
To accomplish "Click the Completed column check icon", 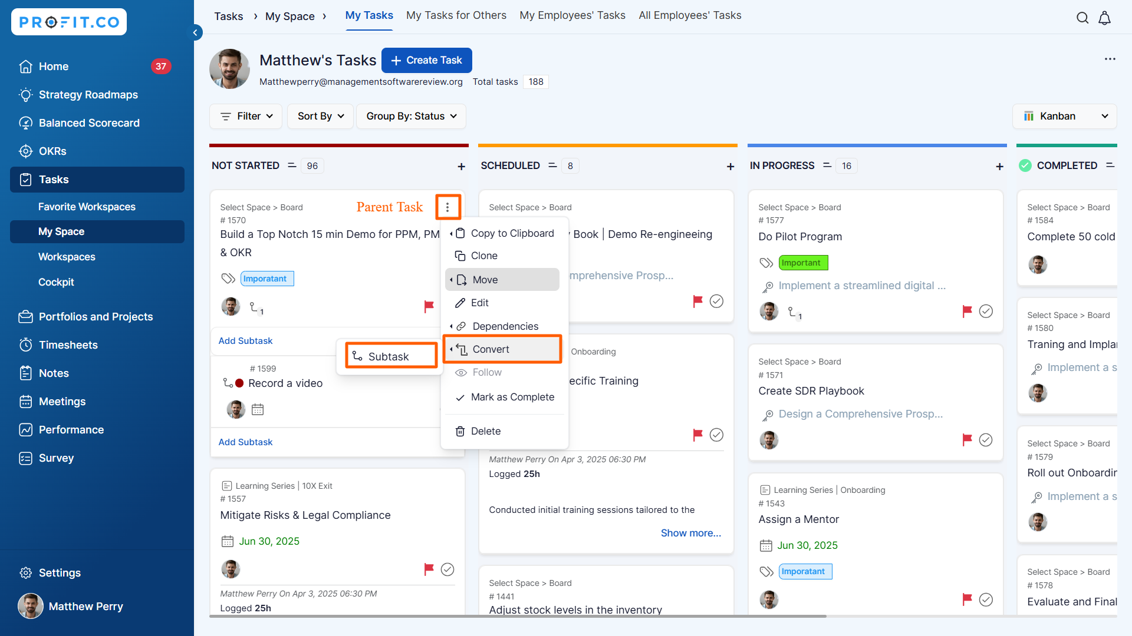I will (1025, 165).
